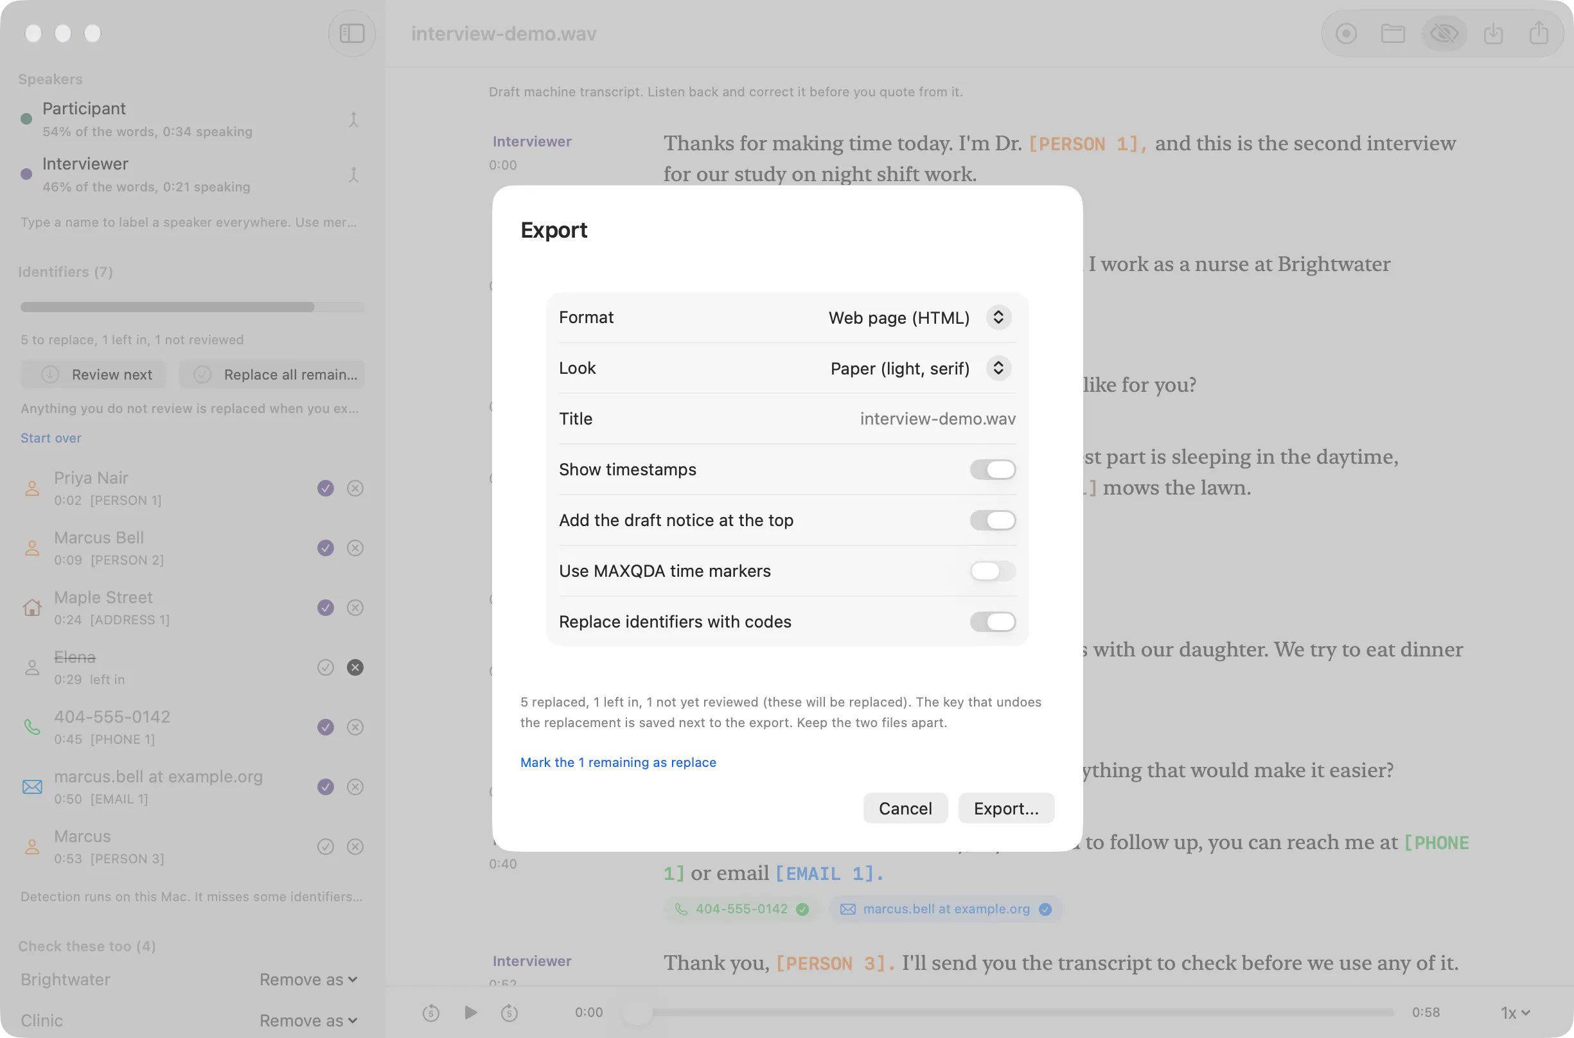Image resolution: width=1574 pixels, height=1038 pixels.
Task: Select the Participant speaker name
Action: 84,109
